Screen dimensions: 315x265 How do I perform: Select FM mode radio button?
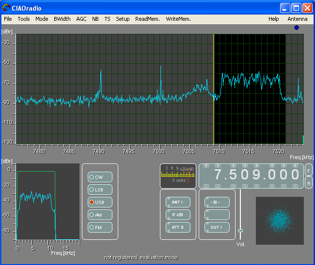click(x=100, y=227)
